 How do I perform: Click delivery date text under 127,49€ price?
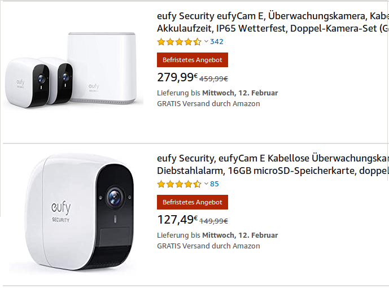pyautogui.click(x=217, y=235)
